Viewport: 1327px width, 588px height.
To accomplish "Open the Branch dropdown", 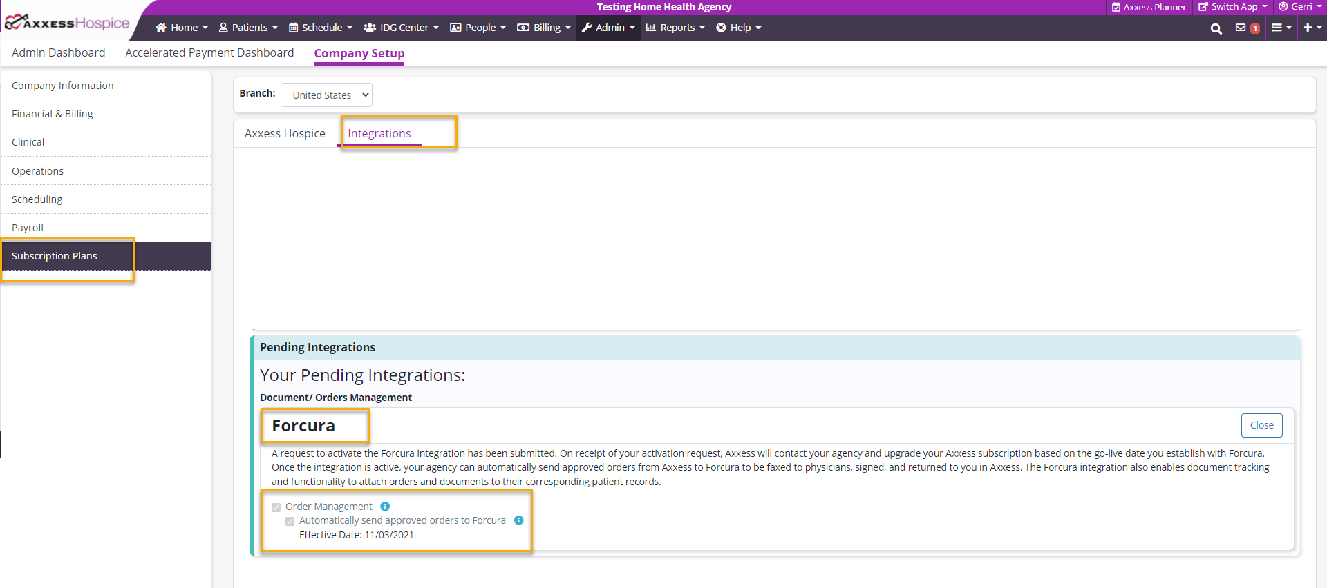I will pyautogui.click(x=326, y=95).
